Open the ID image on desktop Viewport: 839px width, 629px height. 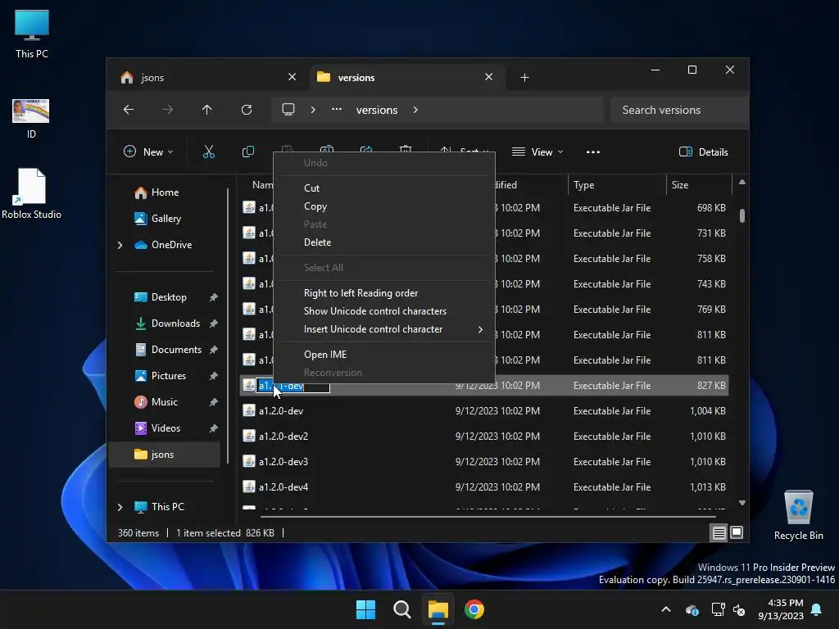click(x=31, y=119)
